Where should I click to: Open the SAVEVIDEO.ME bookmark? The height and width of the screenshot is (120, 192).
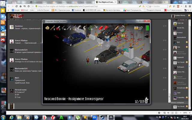tap(92, 10)
